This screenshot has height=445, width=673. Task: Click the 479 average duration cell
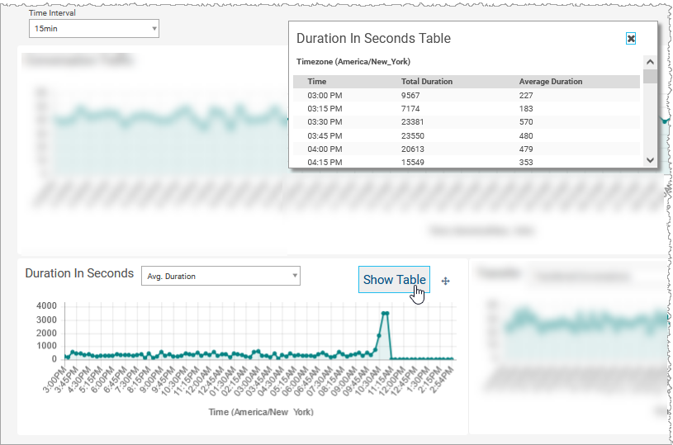tap(527, 149)
